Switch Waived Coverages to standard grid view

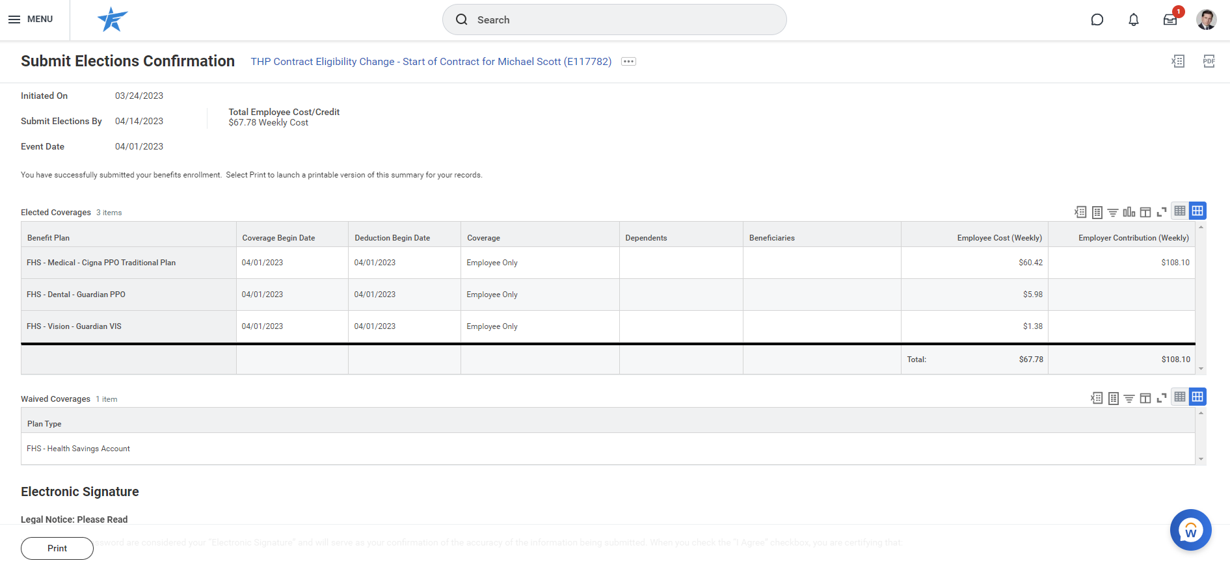(1197, 397)
